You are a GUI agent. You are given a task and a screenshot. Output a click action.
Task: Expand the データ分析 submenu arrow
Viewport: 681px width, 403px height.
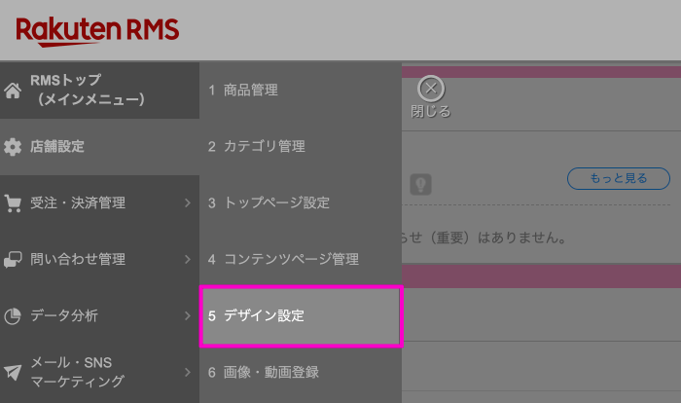click(x=187, y=316)
